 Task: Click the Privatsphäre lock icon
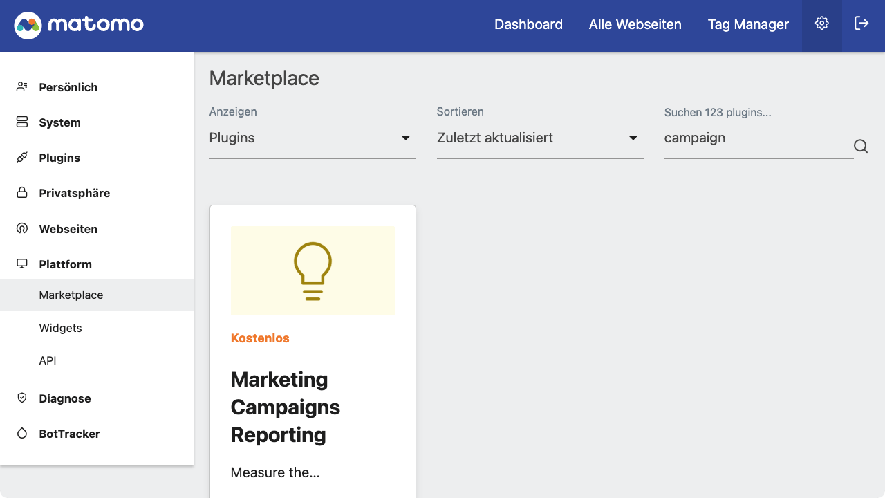click(22, 192)
